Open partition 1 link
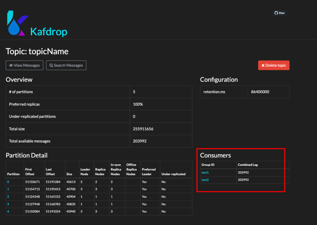This screenshot has width=317, height=225. pos(8,189)
